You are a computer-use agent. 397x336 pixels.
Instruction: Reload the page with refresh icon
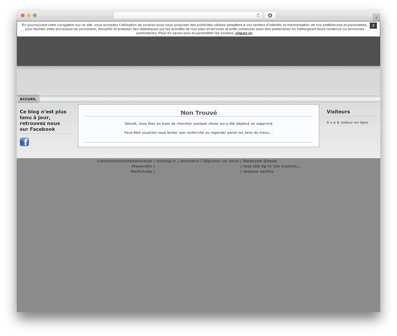[x=258, y=15]
